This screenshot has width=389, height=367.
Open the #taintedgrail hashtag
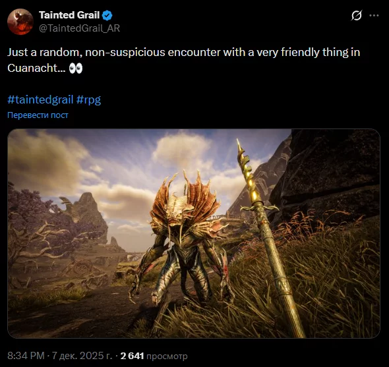40,99
